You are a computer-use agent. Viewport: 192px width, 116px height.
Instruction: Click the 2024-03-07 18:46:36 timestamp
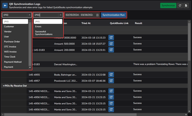[x=93, y=81]
